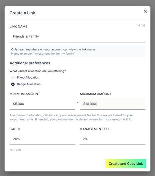
Task: Focus the Link Name field with Friends & Family
Action: pos(77,36)
